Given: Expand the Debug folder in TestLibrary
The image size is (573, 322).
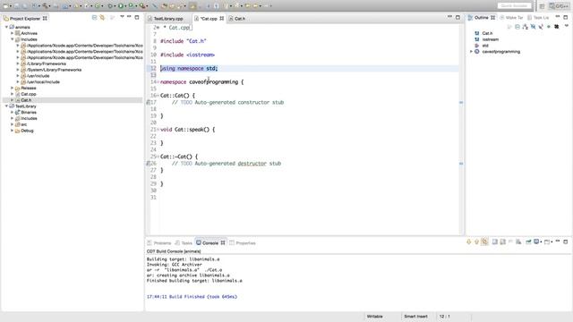Looking at the screenshot, I should pos(12,131).
